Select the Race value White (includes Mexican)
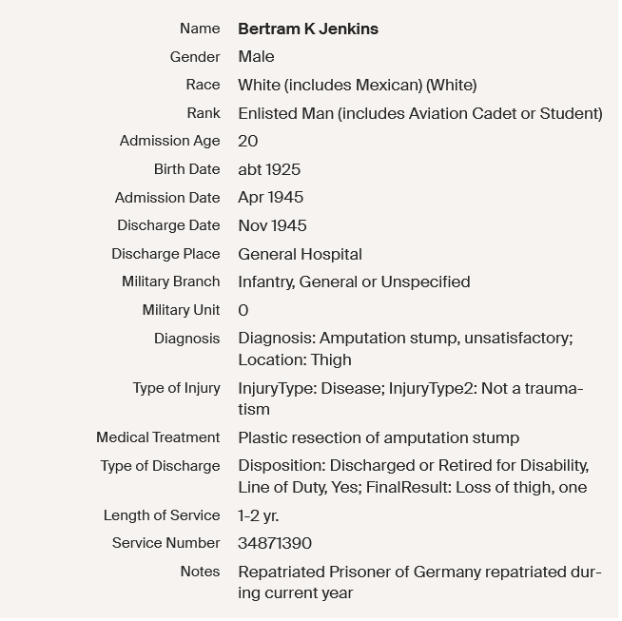The width and height of the screenshot is (622, 621). pos(357,85)
